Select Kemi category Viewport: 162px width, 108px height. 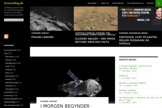click(7, 73)
